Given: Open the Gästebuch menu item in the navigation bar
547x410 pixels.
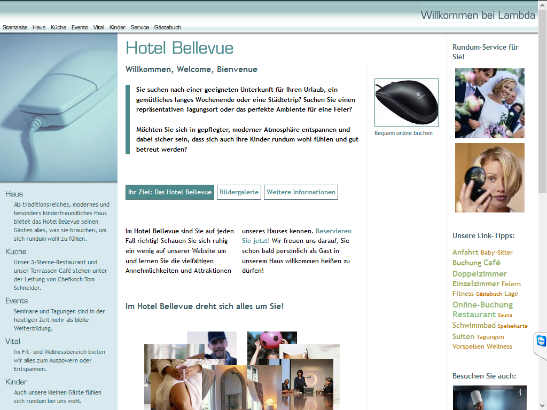Looking at the screenshot, I should 168,27.
